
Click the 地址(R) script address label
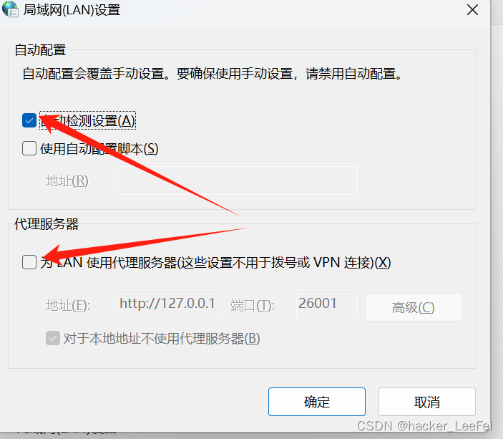pyautogui.click(x=67, y=181)
